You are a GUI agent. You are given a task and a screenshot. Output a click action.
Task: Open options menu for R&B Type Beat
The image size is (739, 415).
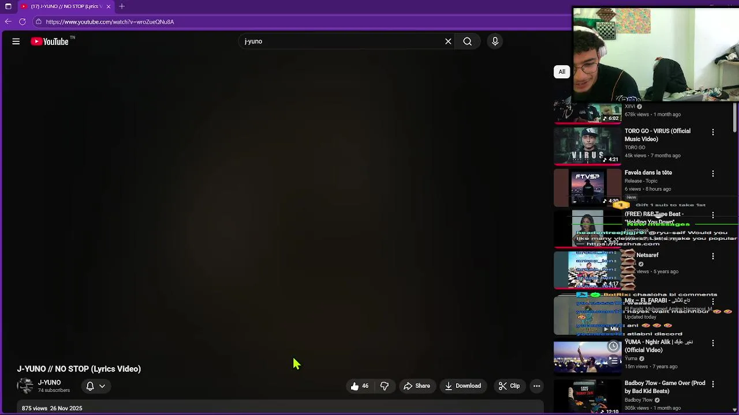(713, 215)
